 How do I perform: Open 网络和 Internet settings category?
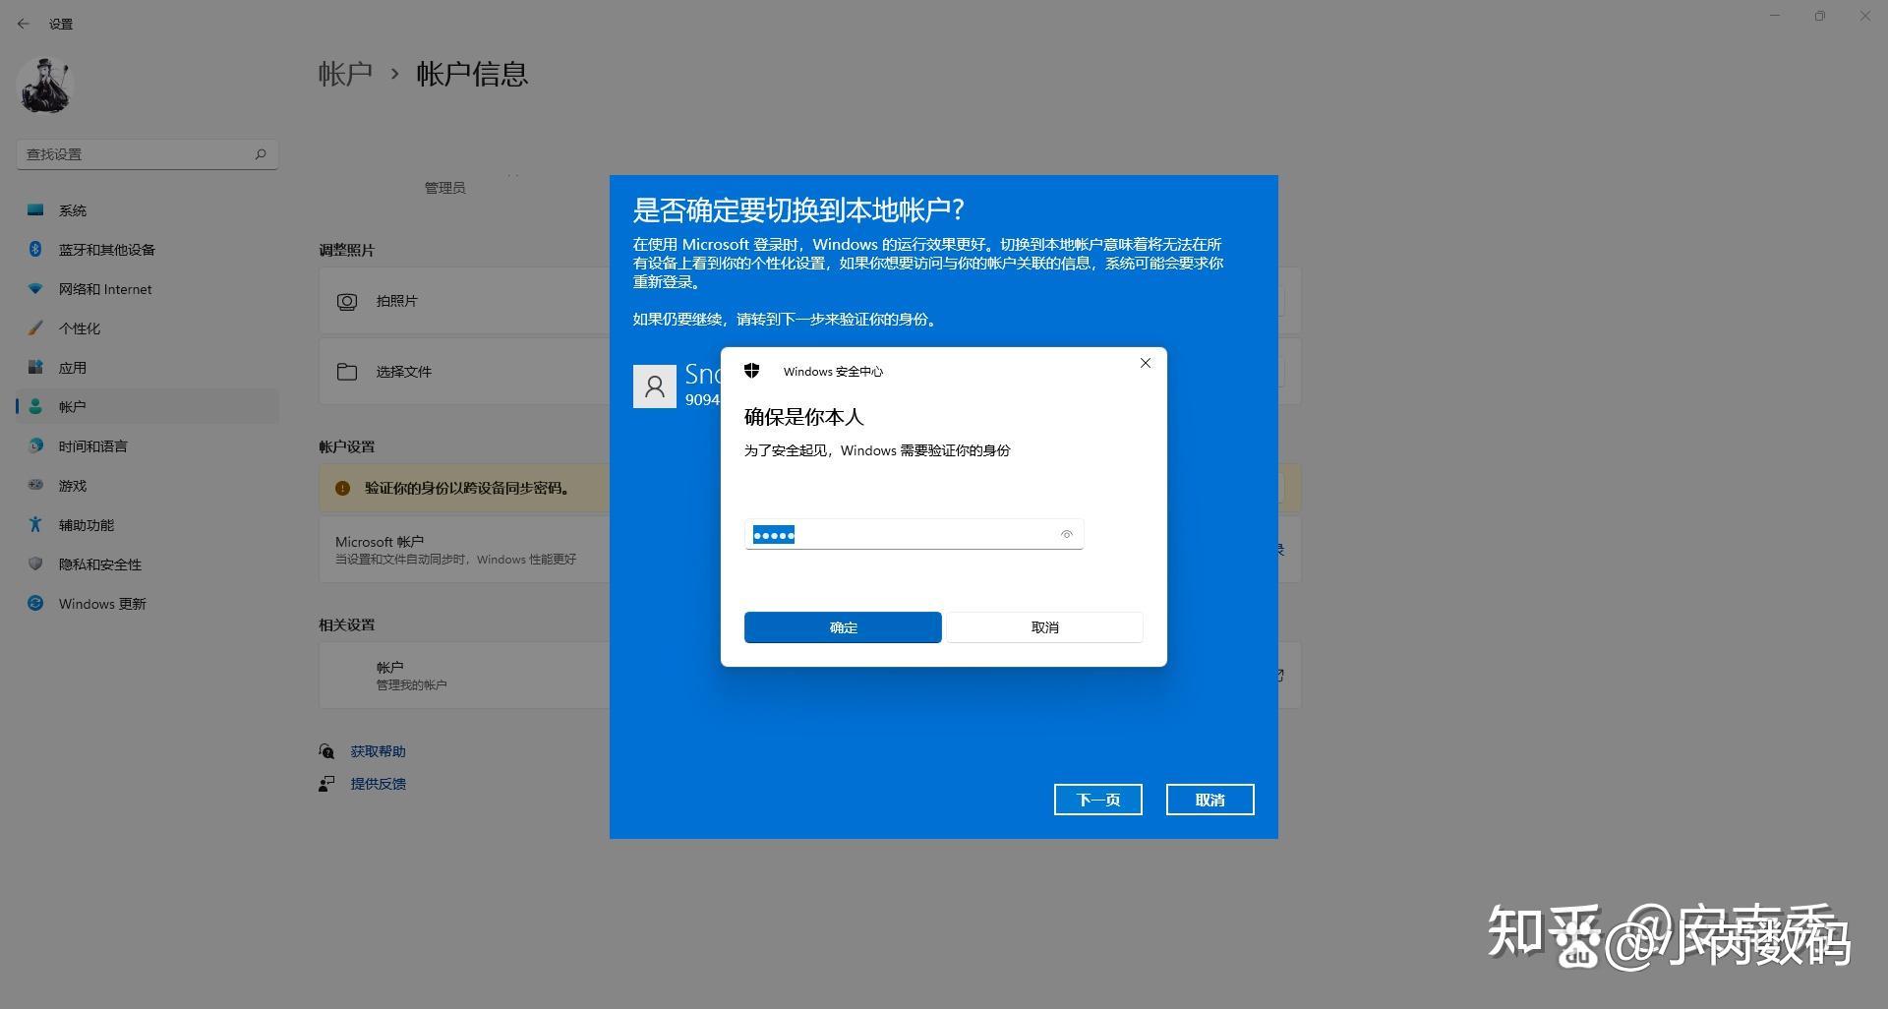(x=147, y=289)
